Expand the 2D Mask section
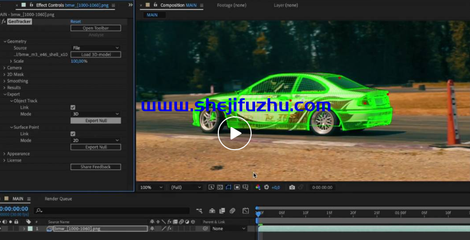The width and height of the screenshot is (470, 240). coord(5,75)
